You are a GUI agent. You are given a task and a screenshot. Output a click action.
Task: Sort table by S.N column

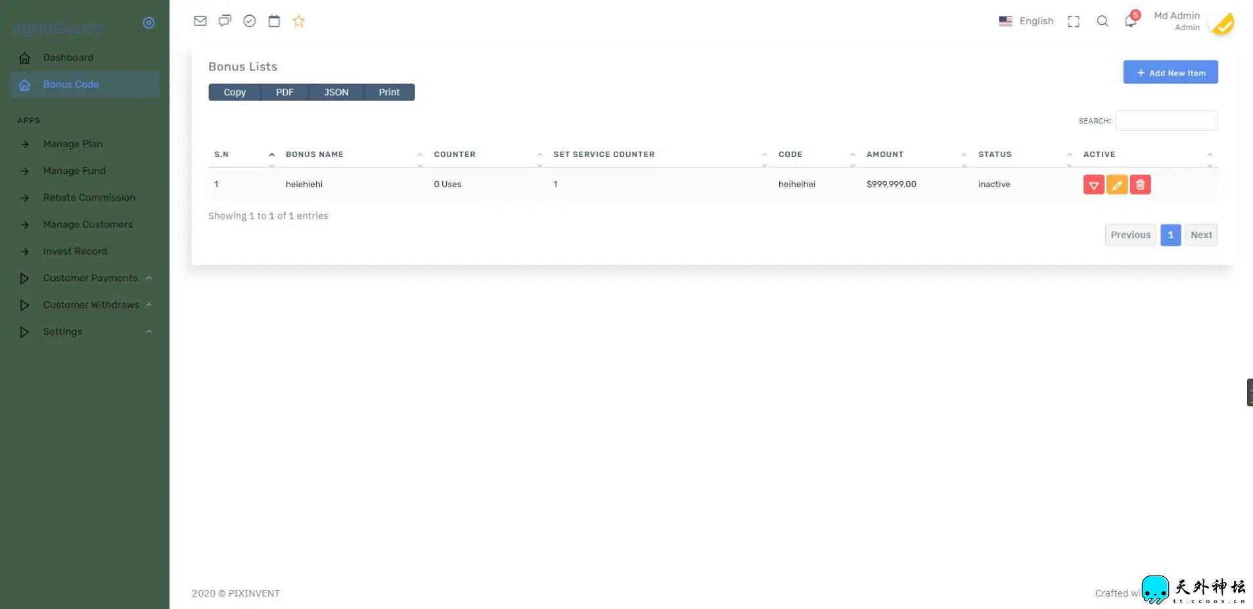[244, 154]
